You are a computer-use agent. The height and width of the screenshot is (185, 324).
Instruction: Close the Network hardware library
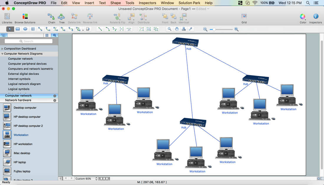[x=55, y=100]
